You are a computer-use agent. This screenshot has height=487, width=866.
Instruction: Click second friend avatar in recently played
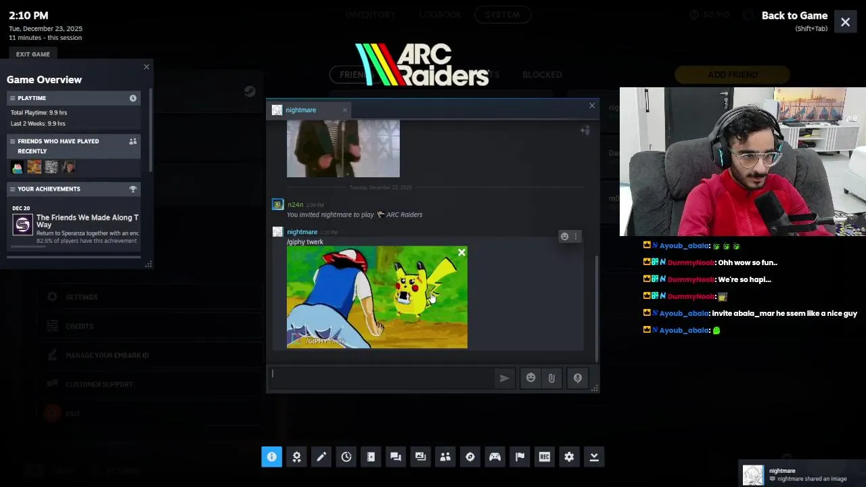[x=35, y=167]
